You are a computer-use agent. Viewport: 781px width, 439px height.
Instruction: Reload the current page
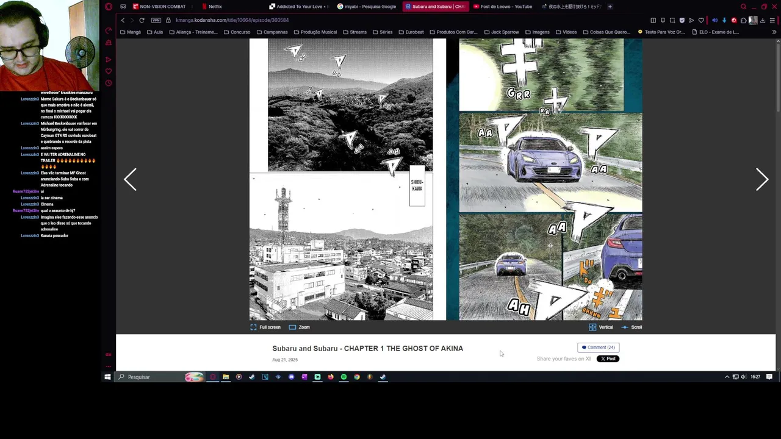(x=142, y=20)
